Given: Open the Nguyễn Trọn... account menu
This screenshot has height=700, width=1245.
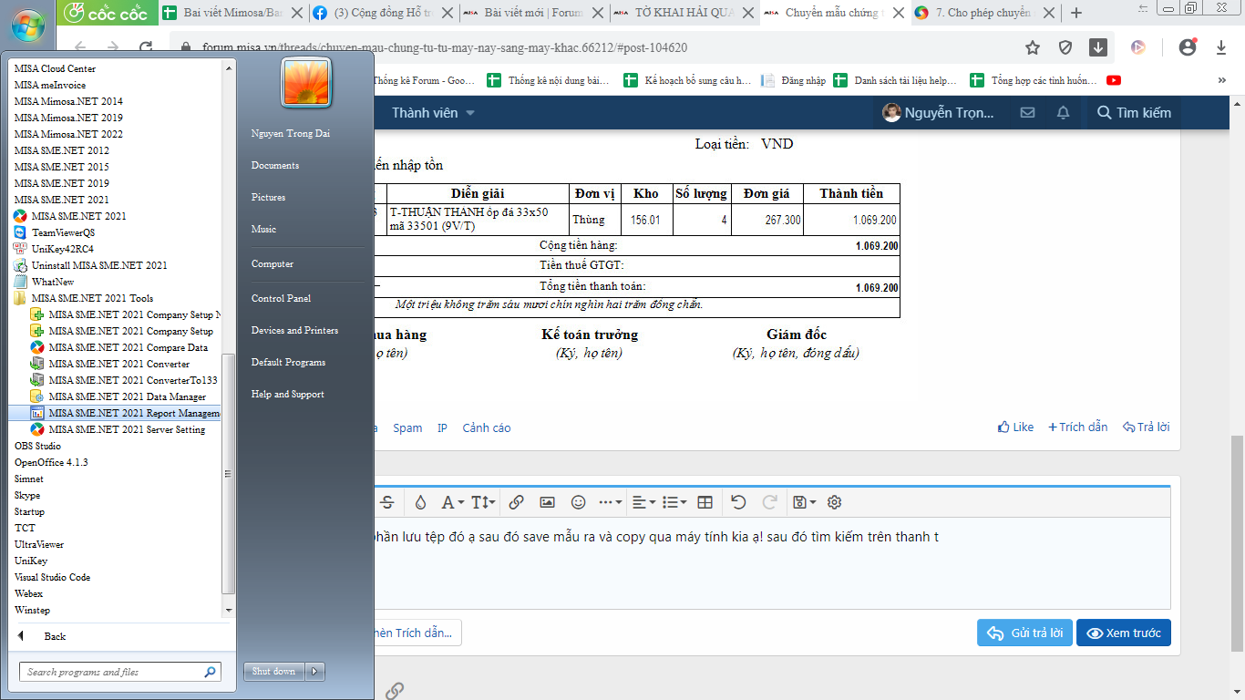Looking at the screenshot, I should pyautogui.click(x=938, y=113).
